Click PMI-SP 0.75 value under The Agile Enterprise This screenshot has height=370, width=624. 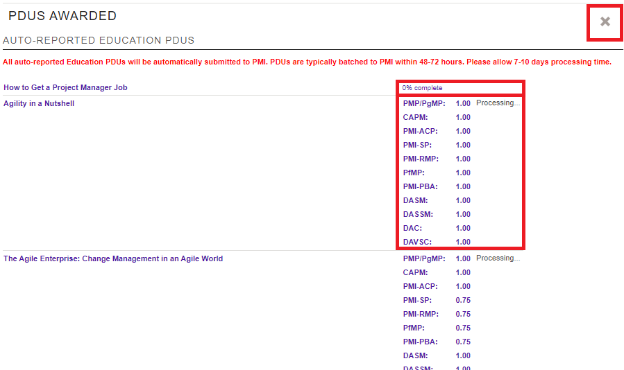[463, 300]
